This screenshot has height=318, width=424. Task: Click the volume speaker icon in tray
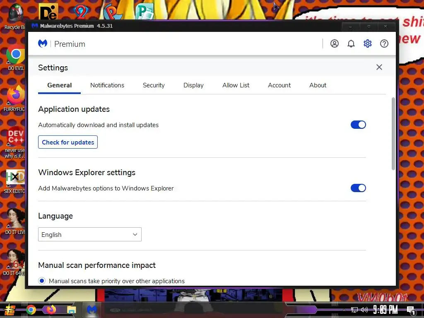364,310
